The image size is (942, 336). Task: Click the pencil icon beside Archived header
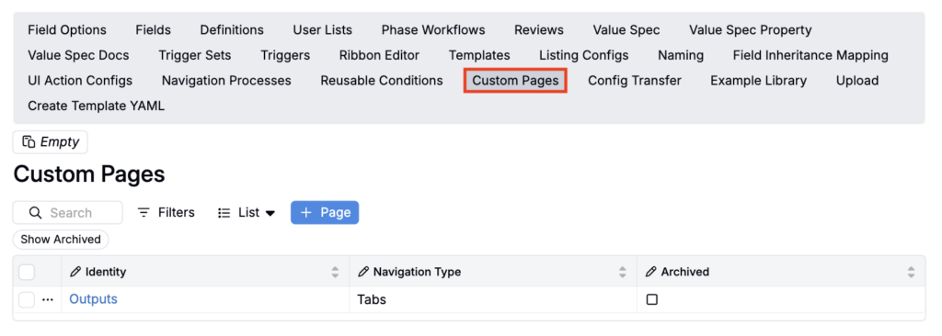[650, 272]
